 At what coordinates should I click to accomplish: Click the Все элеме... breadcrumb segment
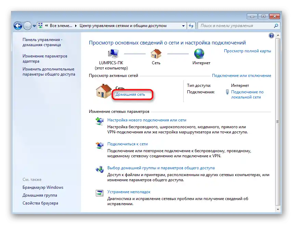point(61,26)
